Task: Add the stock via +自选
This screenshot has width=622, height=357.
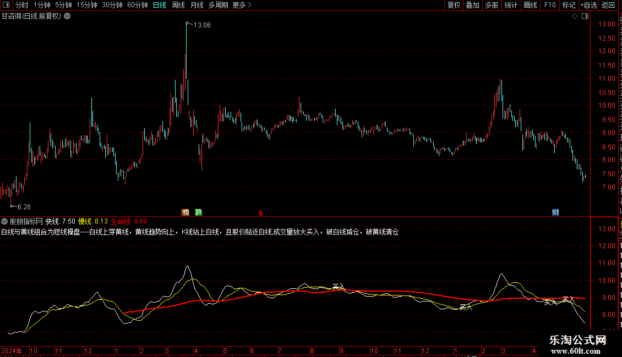Action: 588,5
